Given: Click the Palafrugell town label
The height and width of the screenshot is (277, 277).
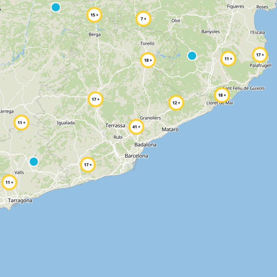Looking at the screenshot, I should [x=260, y=65].
